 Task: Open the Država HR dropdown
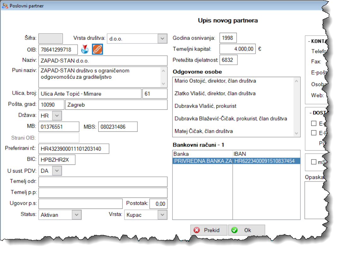(x=57, y=116)
